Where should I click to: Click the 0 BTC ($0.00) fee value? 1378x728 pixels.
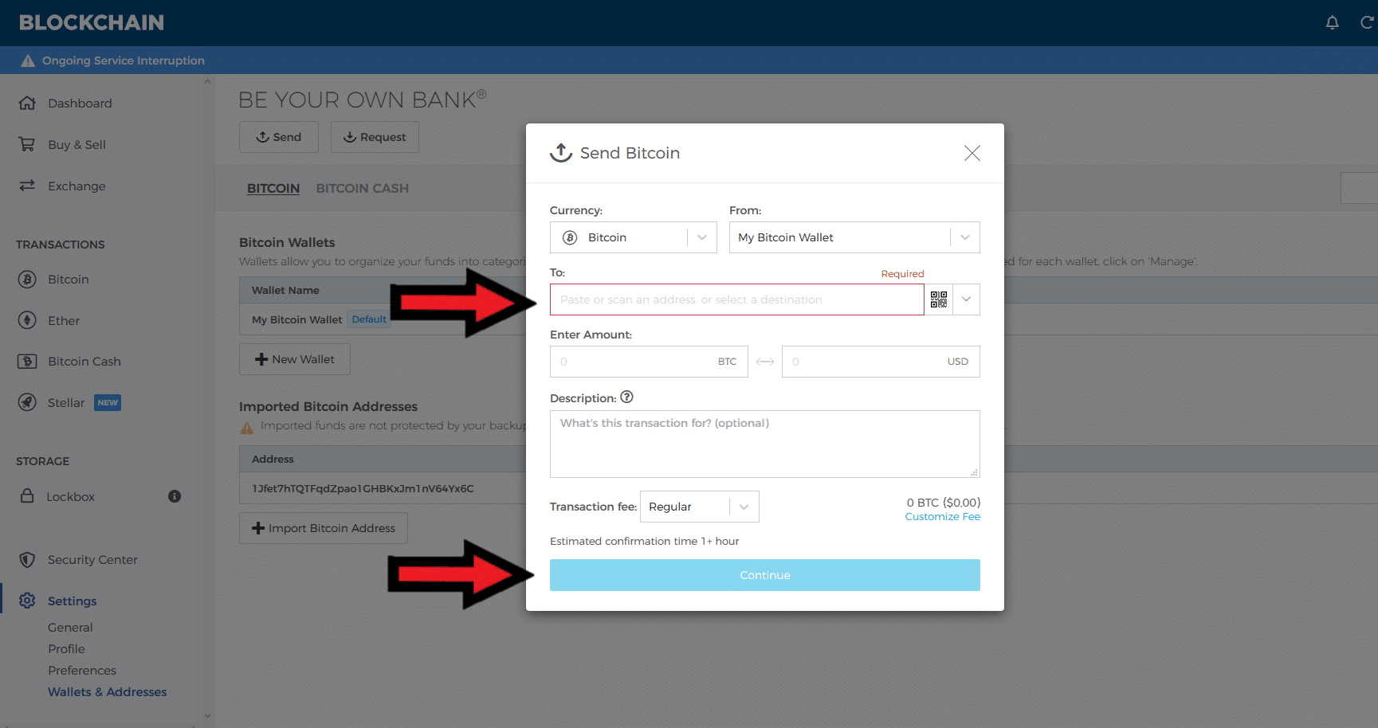click(944, 503)
